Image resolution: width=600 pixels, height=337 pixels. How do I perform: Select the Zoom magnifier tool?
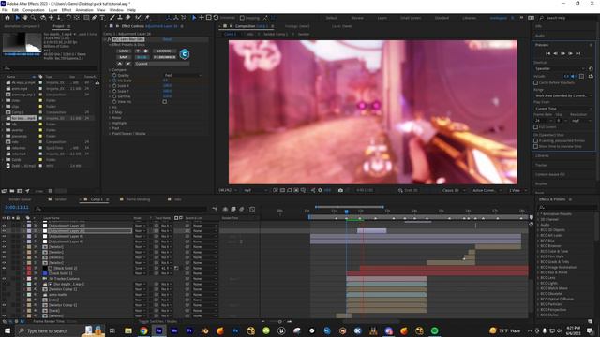[34, 18]
